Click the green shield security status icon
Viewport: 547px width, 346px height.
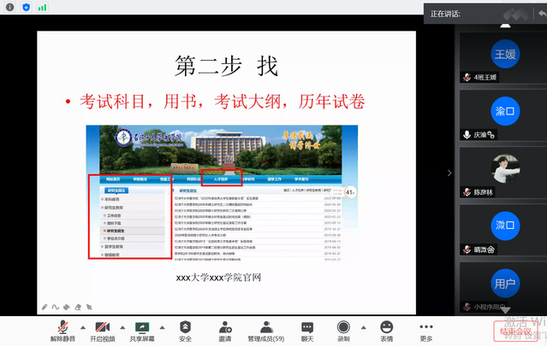point(27,7)
